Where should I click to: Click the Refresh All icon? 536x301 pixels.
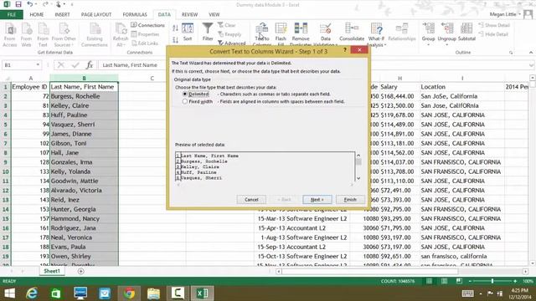point(121,35)
